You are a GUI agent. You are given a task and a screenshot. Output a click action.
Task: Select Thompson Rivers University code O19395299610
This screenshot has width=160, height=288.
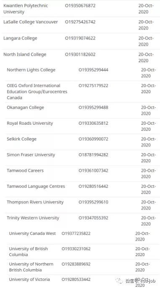(93, 202)
